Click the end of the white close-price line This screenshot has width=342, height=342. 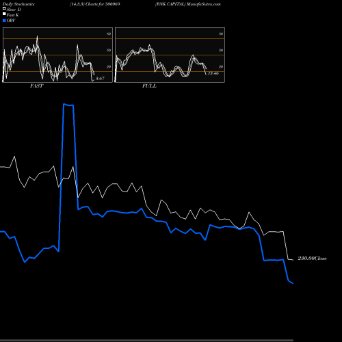(x=293, y=260)
